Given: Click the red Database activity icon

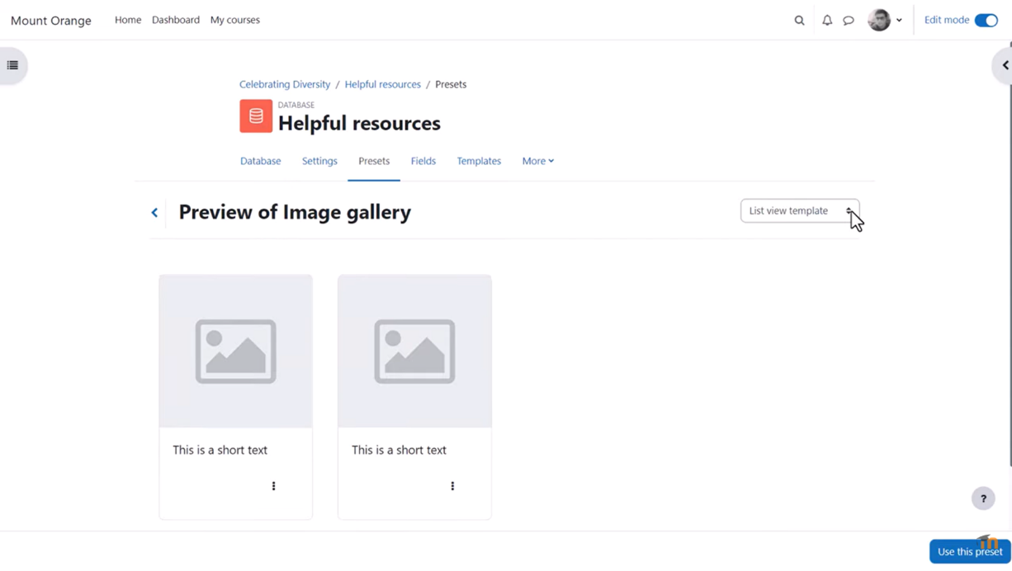Looking at the screenshot, I should coord(256,116).
